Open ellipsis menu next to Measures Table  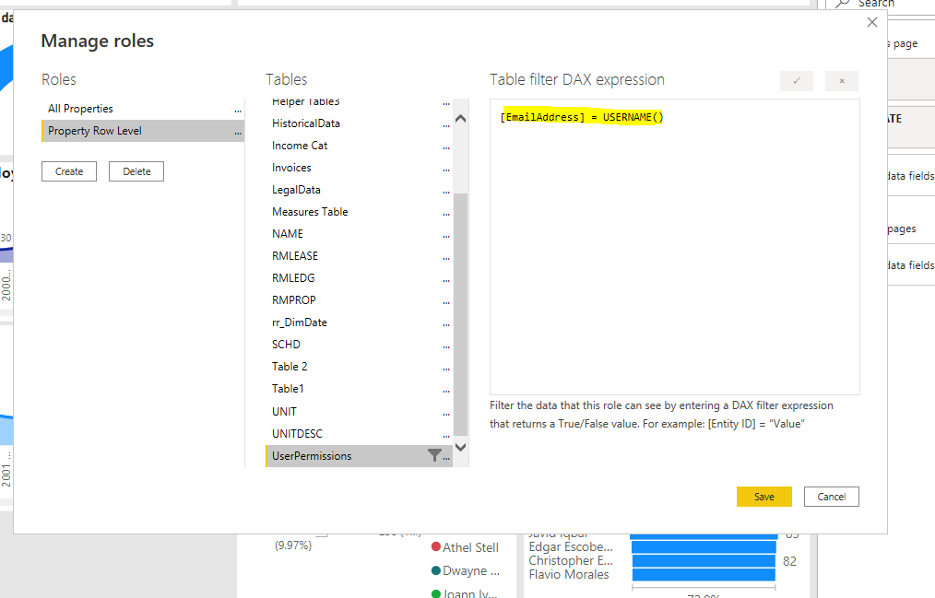[446, 213]
